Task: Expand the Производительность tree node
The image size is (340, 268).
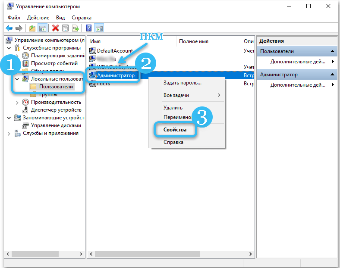Action: point(17,102)
